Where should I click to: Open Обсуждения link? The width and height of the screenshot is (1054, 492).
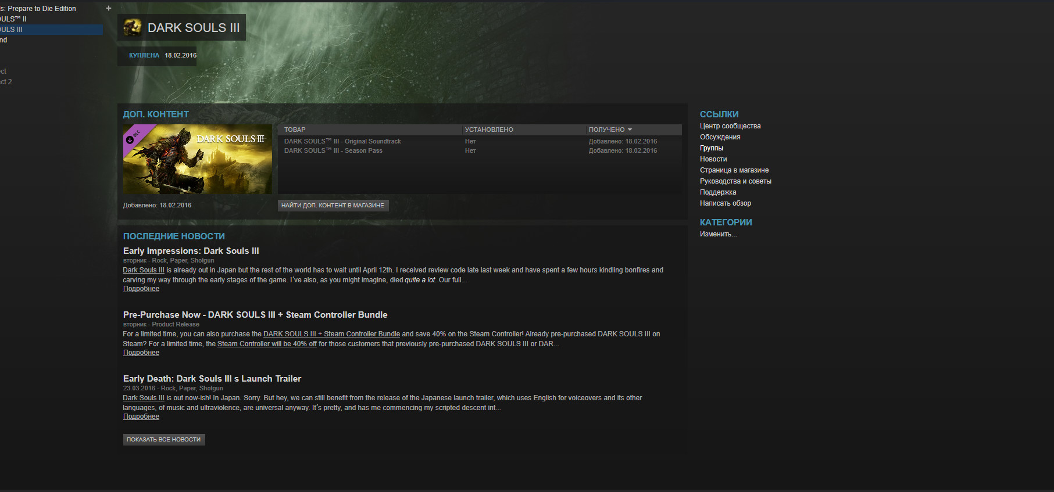click(720, 137)
